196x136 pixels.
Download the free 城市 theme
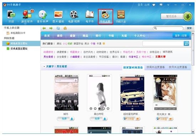tap(66, 119)
